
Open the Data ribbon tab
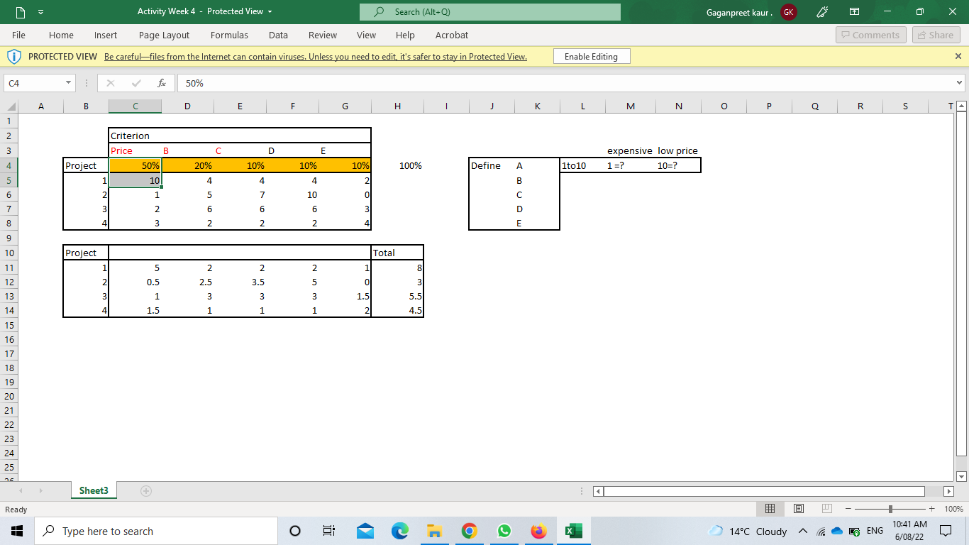(278, 35)
